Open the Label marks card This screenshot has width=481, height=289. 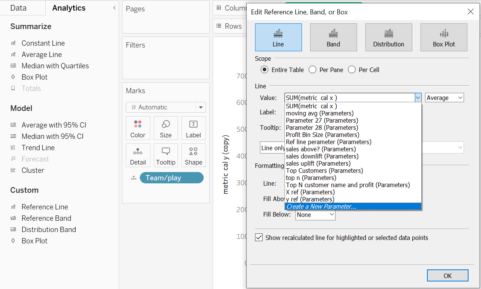click(193, 128)
